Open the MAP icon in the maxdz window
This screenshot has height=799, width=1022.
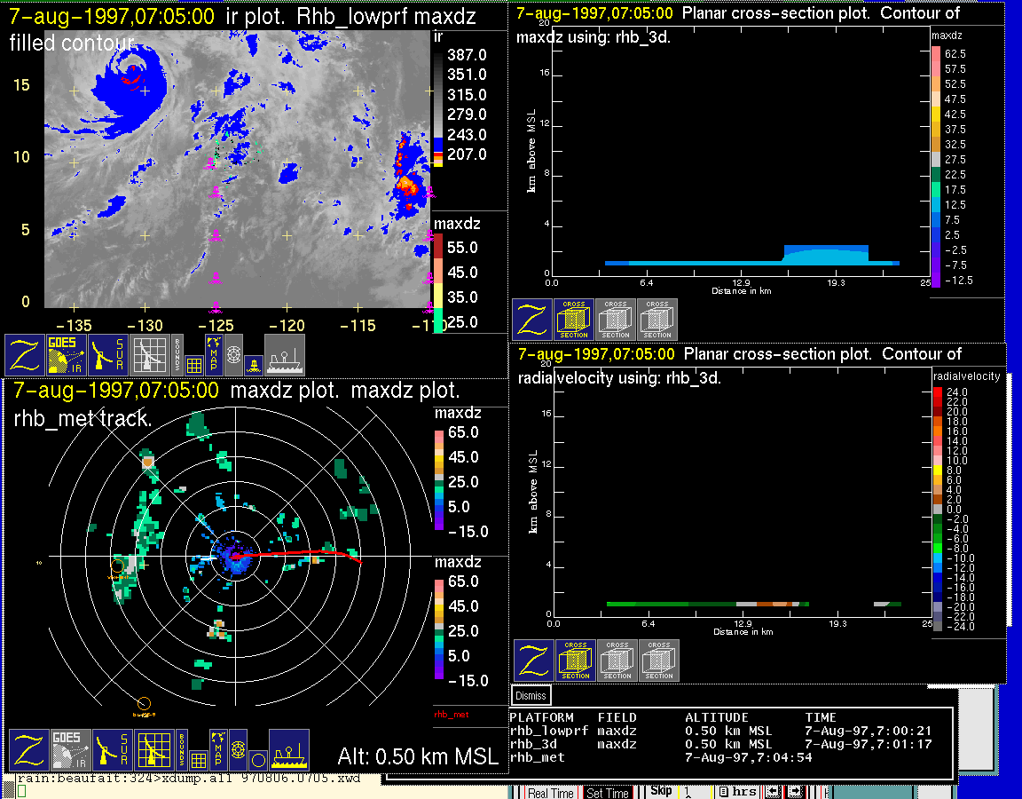[218, 750]
